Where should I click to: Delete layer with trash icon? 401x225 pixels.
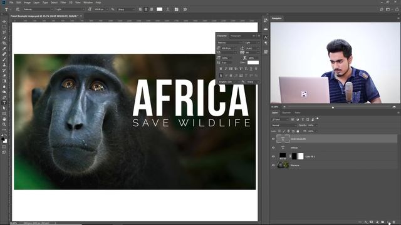[394, 222]
